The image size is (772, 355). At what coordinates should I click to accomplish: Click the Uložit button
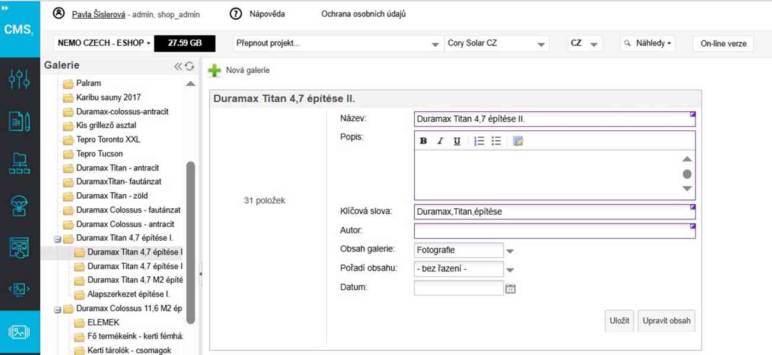click(619, 321)
